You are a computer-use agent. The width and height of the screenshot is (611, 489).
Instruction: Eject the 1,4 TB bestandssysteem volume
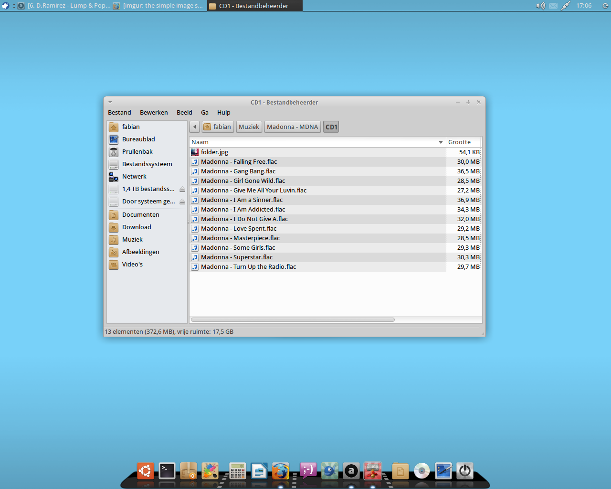pos(182,189)
